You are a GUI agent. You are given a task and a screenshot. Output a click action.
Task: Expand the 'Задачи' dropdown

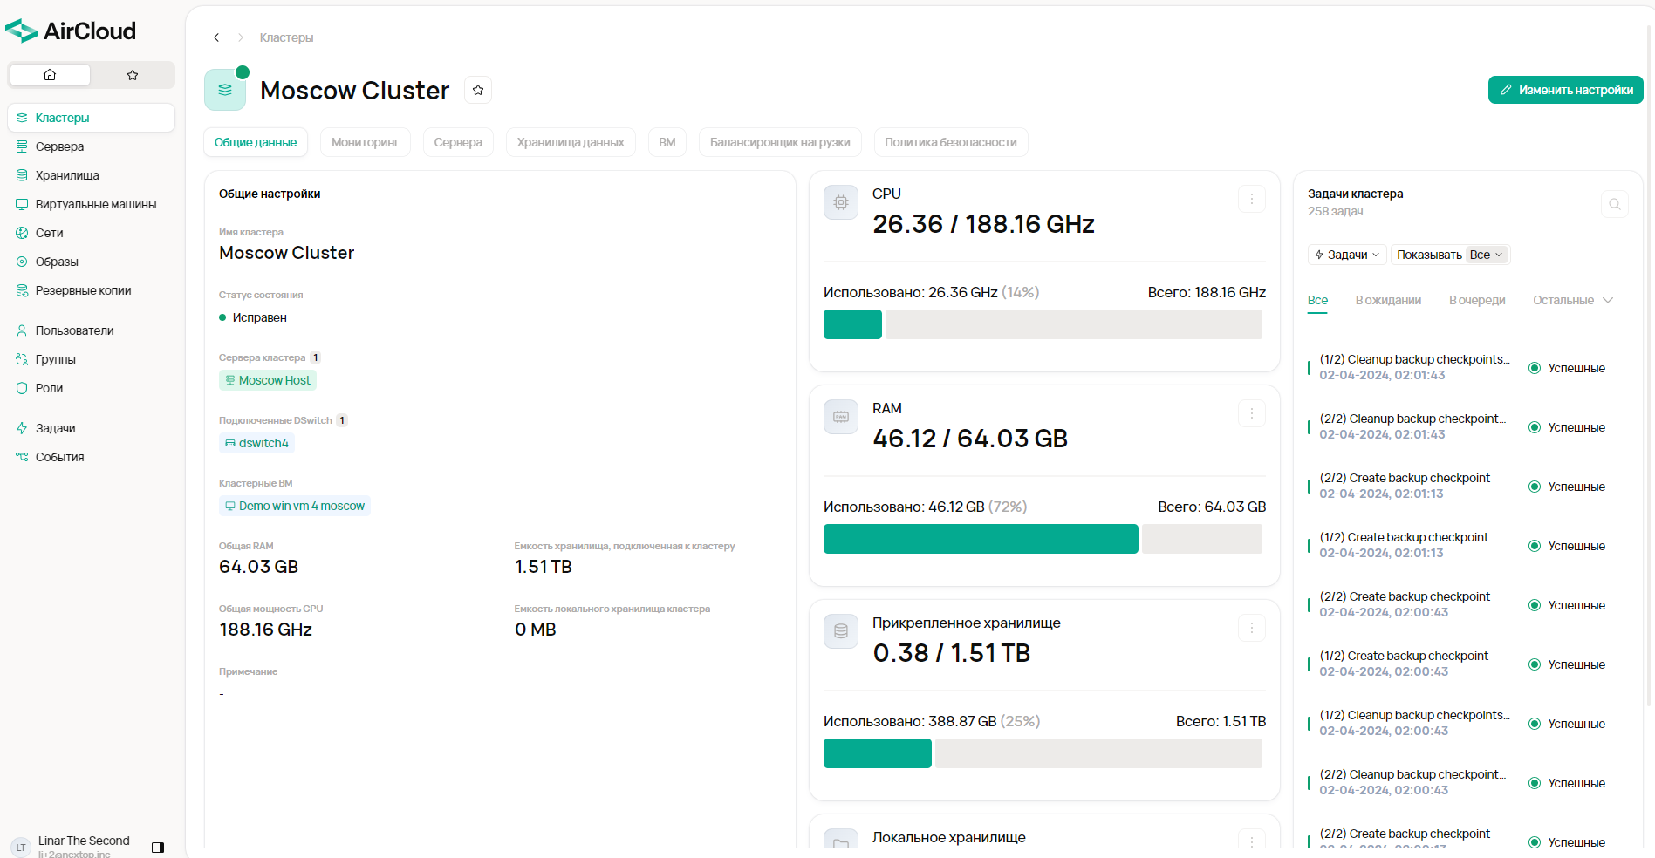(x=1346, y=255)
